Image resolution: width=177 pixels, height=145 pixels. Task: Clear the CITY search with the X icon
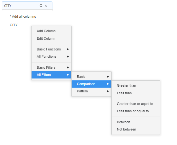coord(46,6)
